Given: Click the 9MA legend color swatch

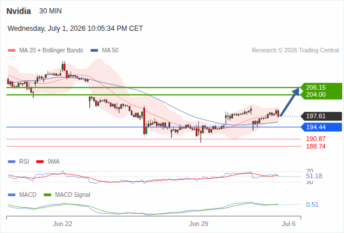Looking at the screenshot, I should [40, 162].
